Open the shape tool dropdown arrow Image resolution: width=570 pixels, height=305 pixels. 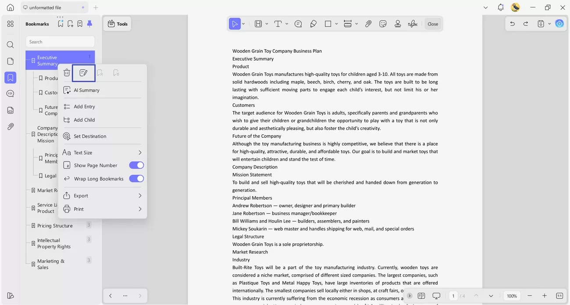click(x=337, y=24)
